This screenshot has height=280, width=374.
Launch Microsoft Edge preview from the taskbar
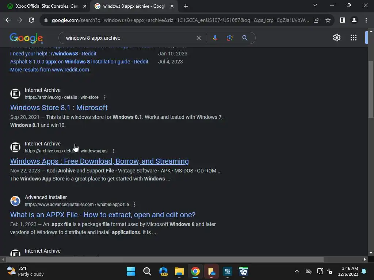click(163, 271)
